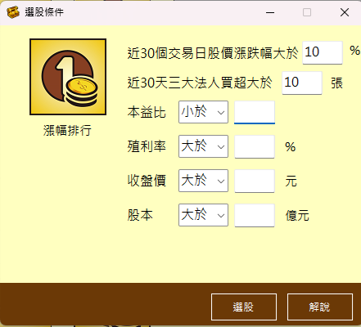Focus the 近30個交易日股價漲跌幅 percent input

tap(323, 52)
